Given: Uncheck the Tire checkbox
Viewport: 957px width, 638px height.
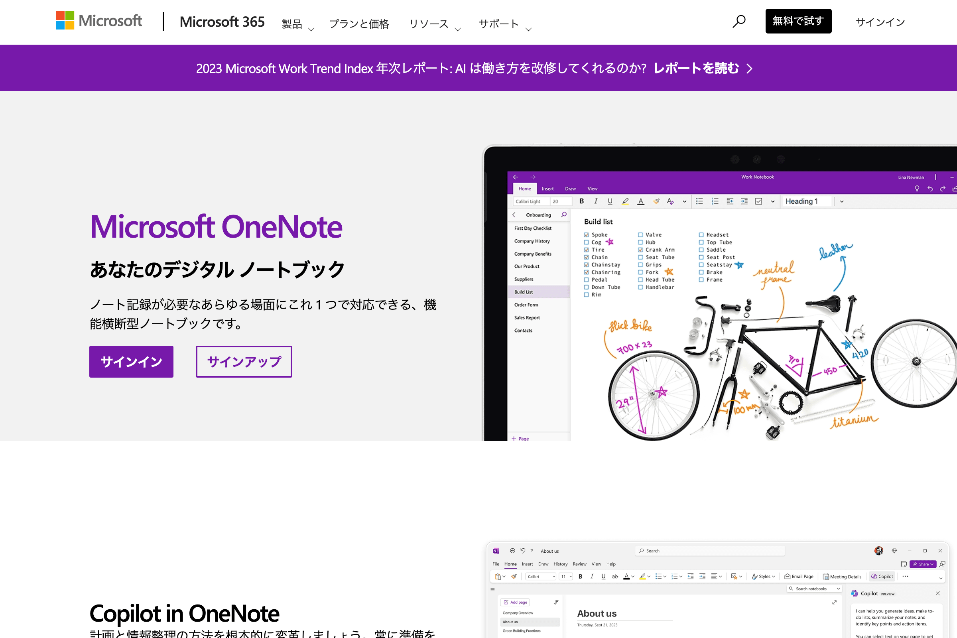Looking at the screenshot, I should [x=586, y=250].
